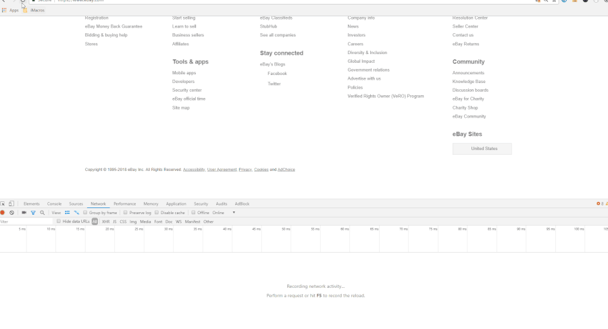Filter requests by JS
This screenshot has width=608, height=329.
pyautogui.click(x=114, y=222)
